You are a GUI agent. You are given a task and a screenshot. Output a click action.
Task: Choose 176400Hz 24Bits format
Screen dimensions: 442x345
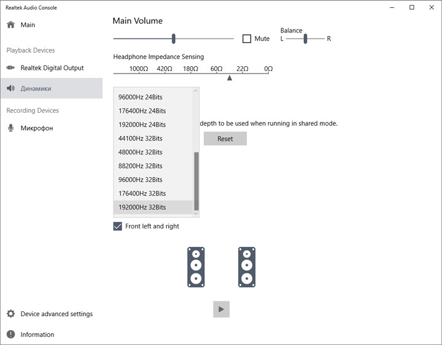click(153, 111)
